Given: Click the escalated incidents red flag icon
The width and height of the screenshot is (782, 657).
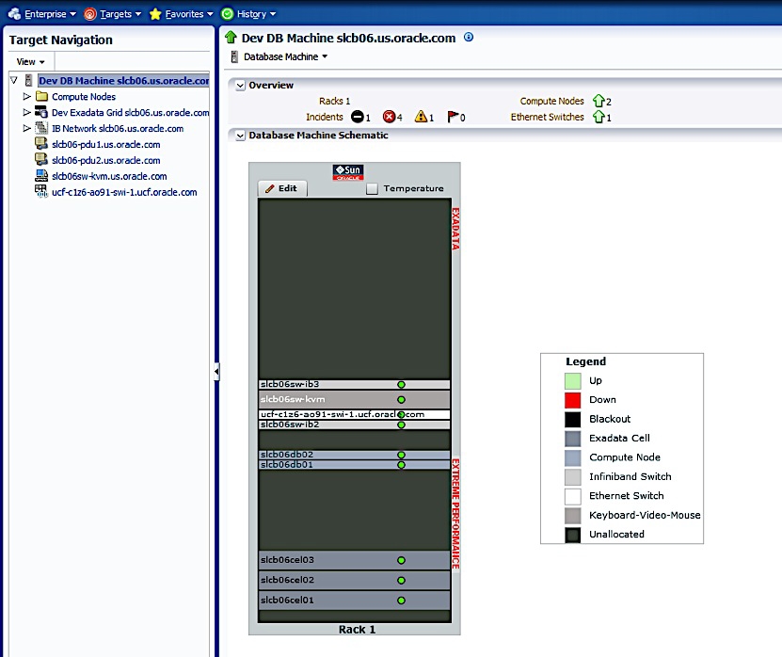Looking at the screenshot, I should 453,118.
